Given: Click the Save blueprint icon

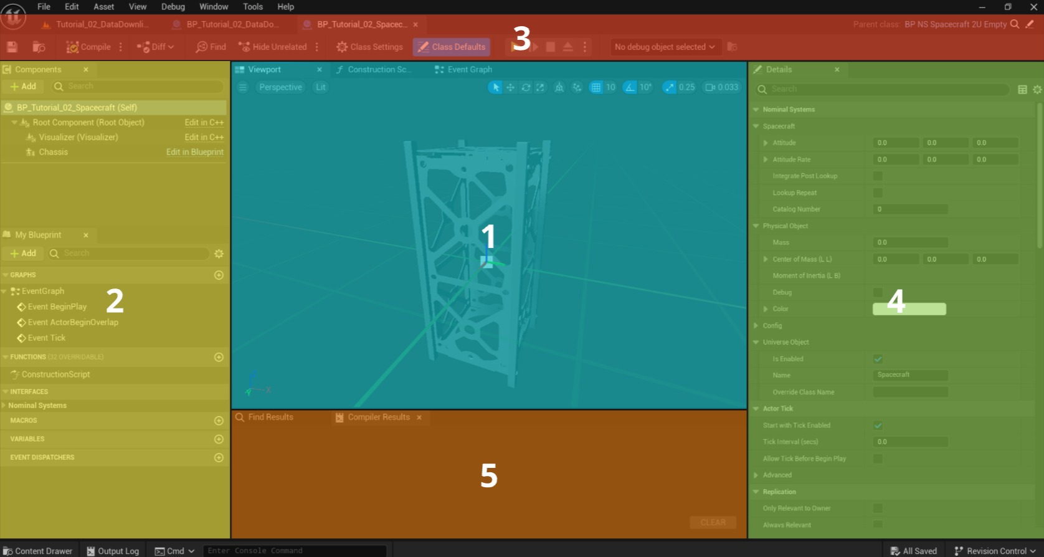Looking at the screenshot, I should [x=11, y=47].
